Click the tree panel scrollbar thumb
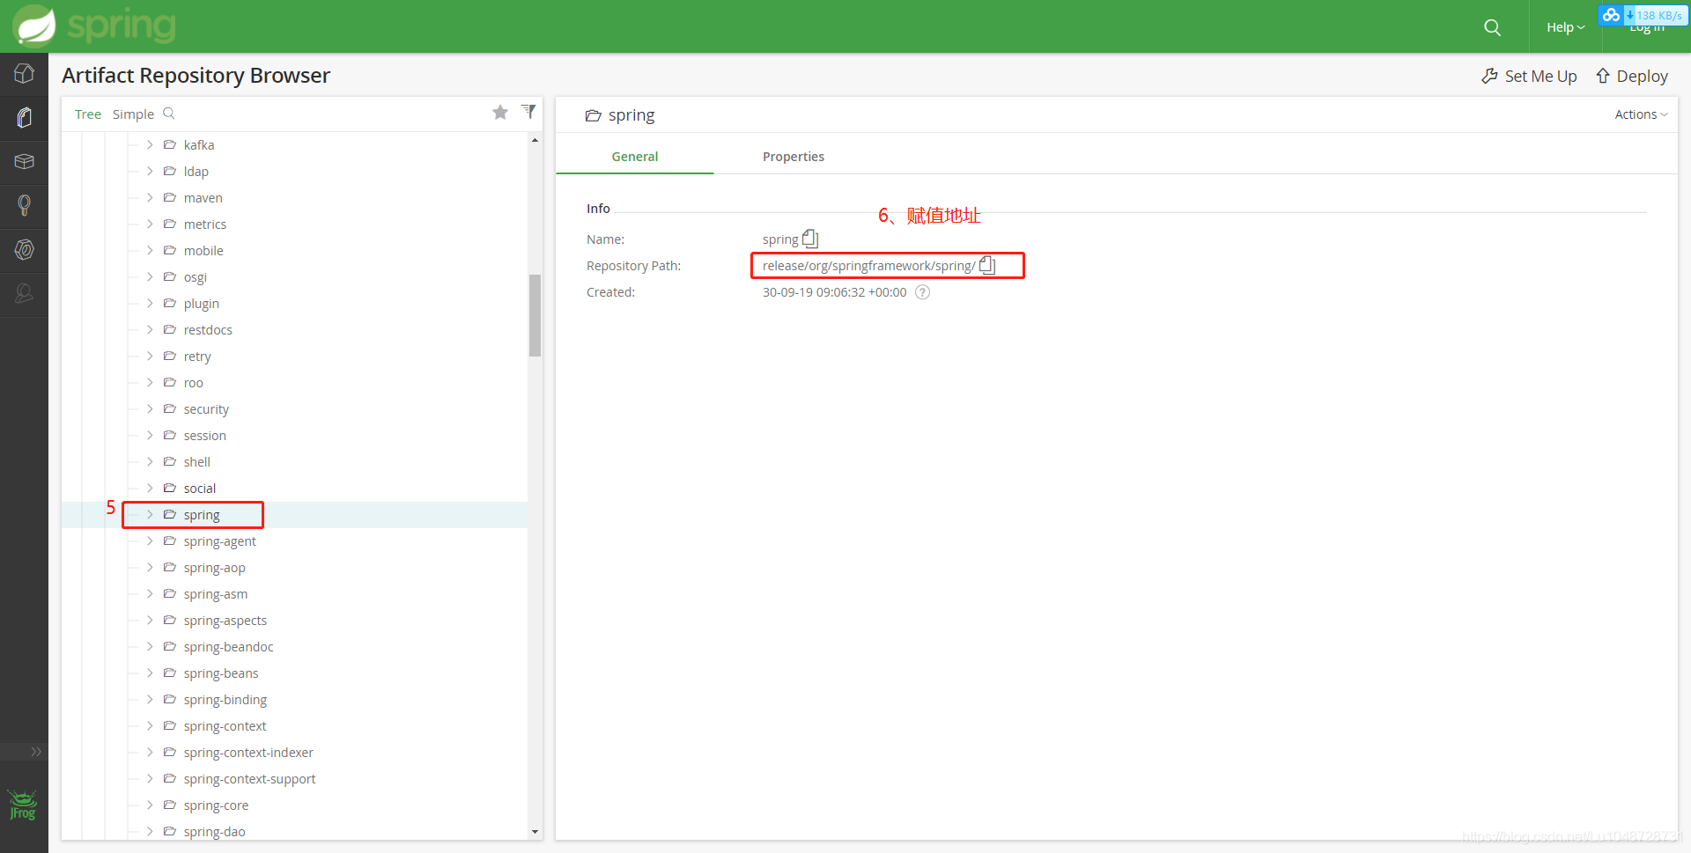Viewport: 1691px width, 853px height. point(535,315)
